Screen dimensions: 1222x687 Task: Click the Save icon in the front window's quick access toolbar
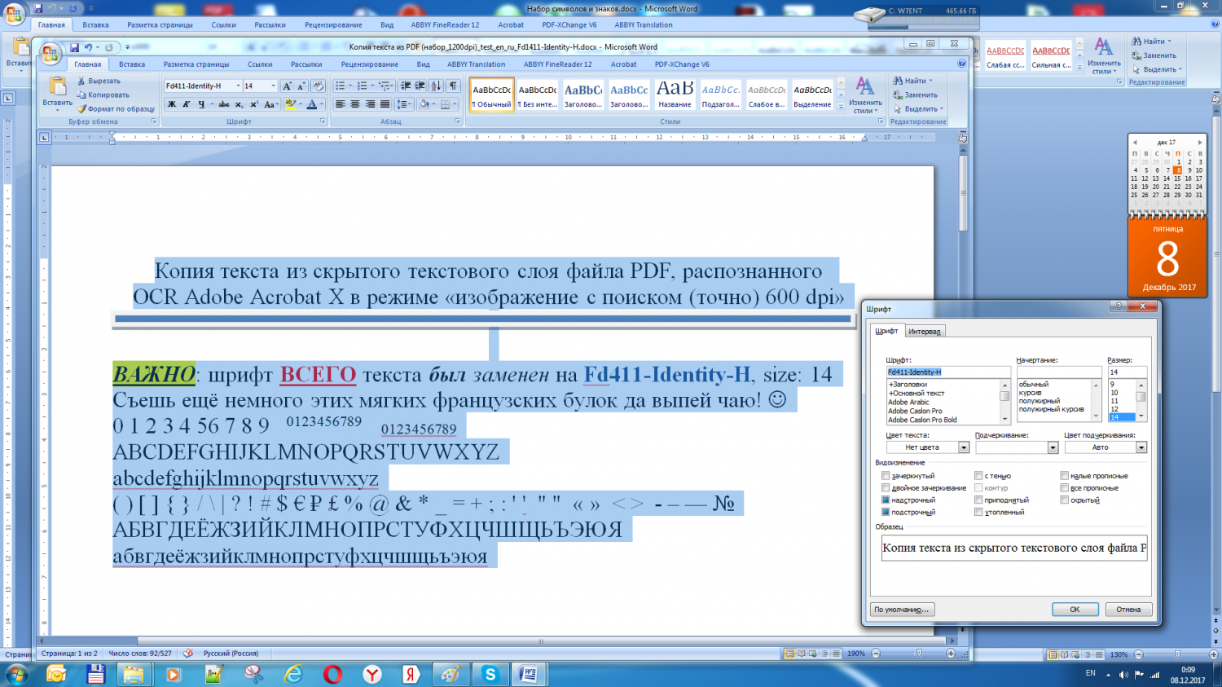74,48
